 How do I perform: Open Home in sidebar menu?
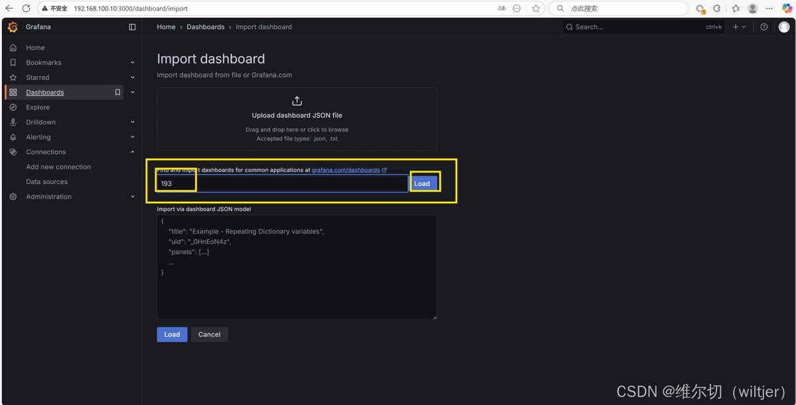35,48
